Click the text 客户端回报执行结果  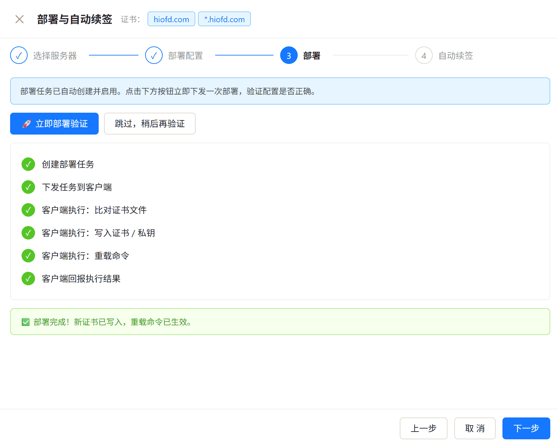tap(81, 279)
